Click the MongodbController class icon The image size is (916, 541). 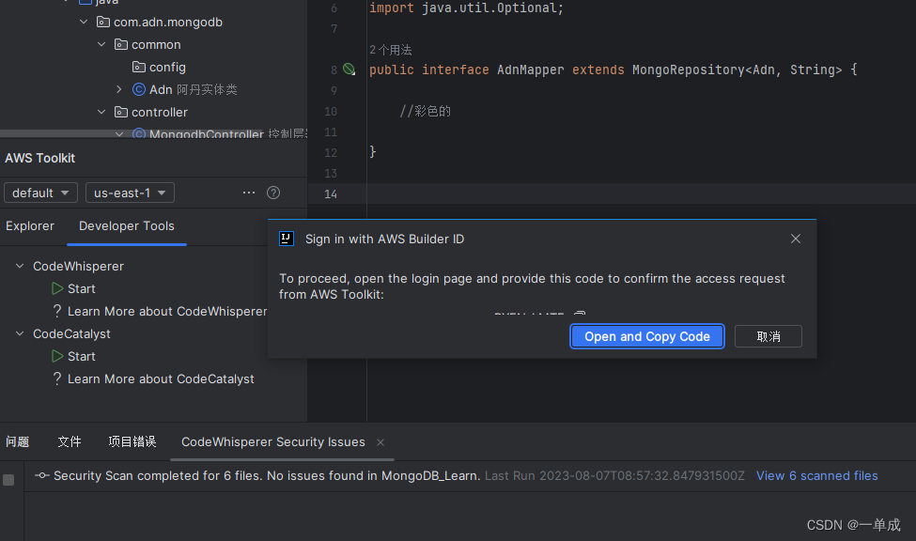pyautogui.click(x=138, y=133)
